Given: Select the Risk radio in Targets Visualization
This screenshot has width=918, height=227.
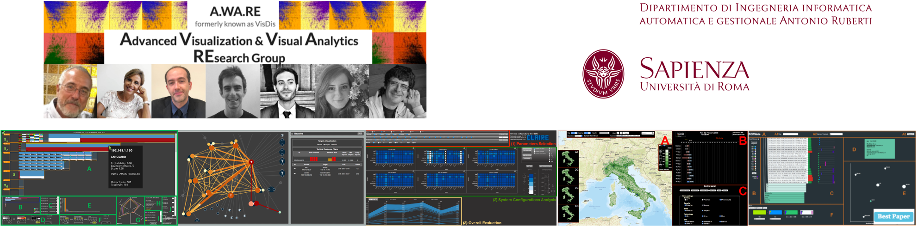Looking at the screenshot, I should (x=318, y=145).
